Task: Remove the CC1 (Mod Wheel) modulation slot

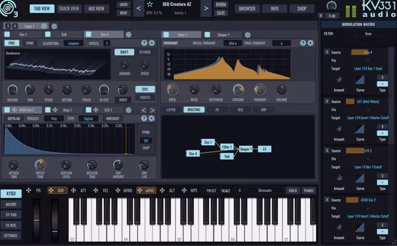Action: [x=327, y=101]
